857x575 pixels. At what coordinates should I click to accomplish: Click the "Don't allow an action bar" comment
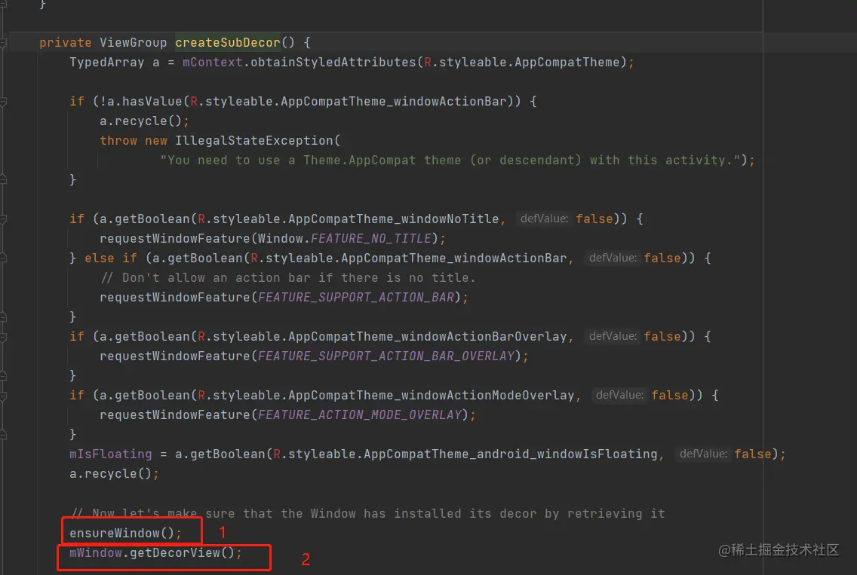pyautogui.click(x=287, y=278)
